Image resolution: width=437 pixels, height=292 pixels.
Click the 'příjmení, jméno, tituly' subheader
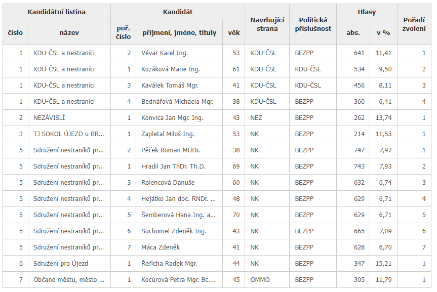[x=179, y=32]
